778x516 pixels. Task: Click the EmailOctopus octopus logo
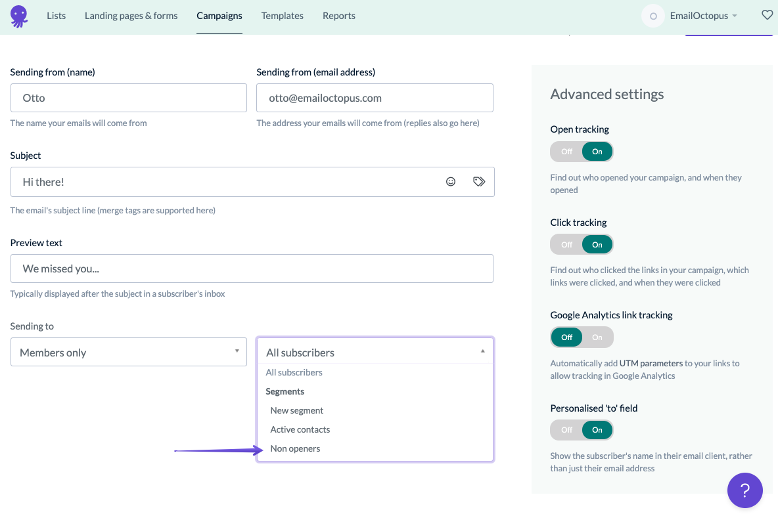click(x=19, y=16)
